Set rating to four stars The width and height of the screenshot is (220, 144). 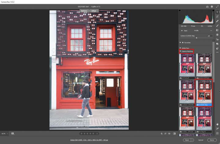(x=90, y=134)
